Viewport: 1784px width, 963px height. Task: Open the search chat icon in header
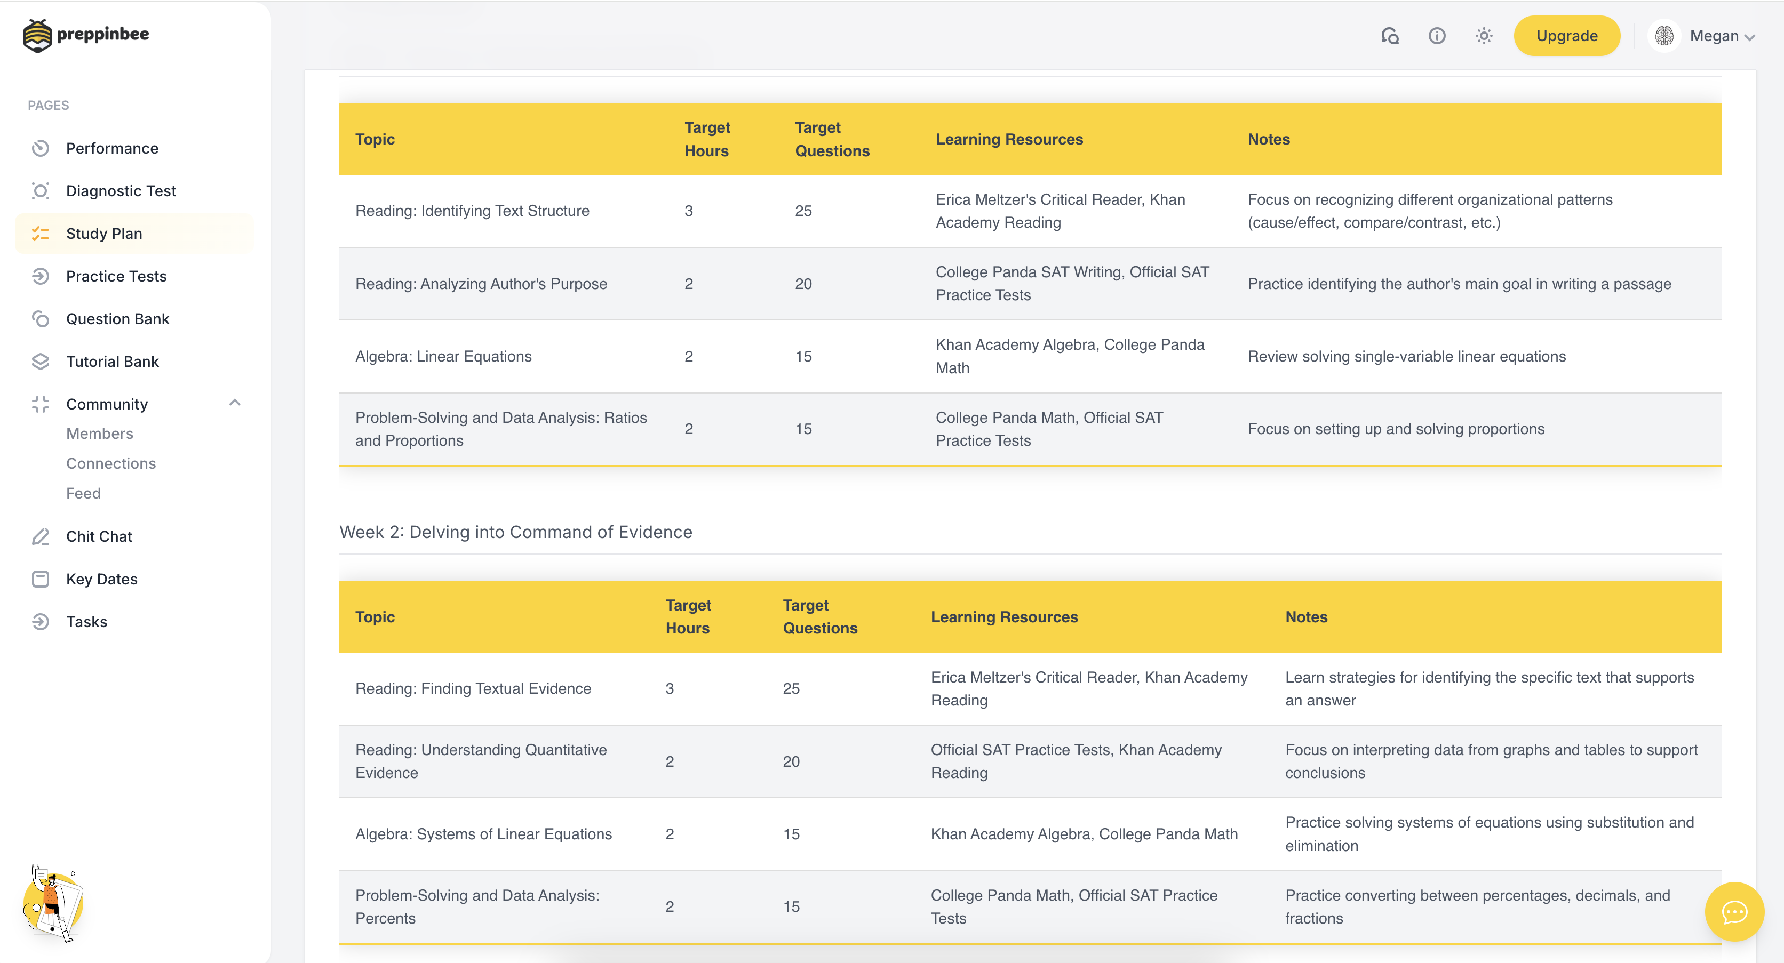click(1389, 36)
